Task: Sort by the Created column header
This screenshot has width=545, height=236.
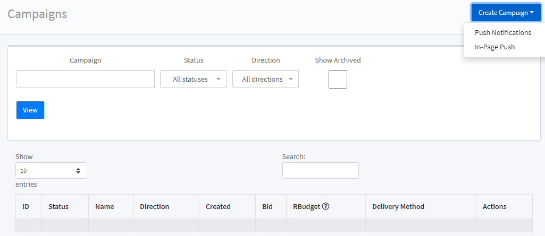Action: pyautogui.click(x=218, y=206)
